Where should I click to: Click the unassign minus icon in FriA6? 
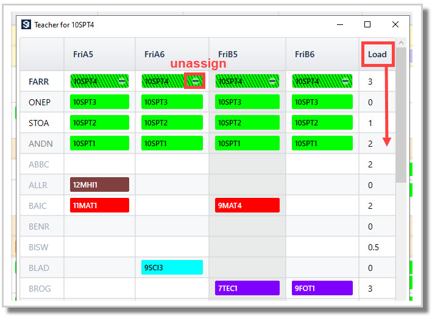click(x=196, y=81)
